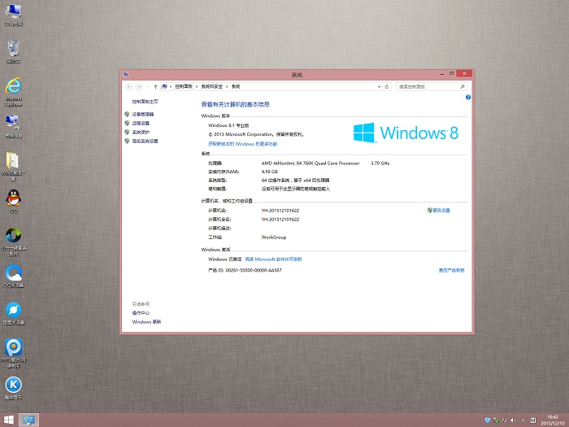The image size is (569, 427).
Task: Open the Network desktop icon
Action: (x=14, y=126)
